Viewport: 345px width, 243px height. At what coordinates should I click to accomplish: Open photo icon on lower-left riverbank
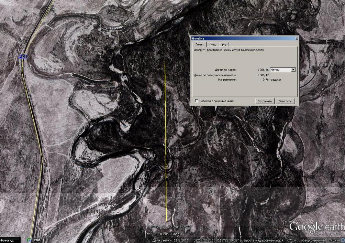click(81, 167)
